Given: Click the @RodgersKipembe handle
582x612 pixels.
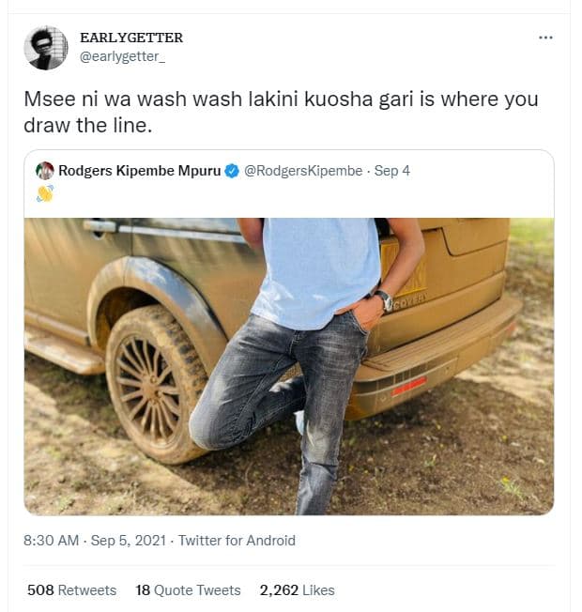Looking at the screenshot, I should coord(302,171).
